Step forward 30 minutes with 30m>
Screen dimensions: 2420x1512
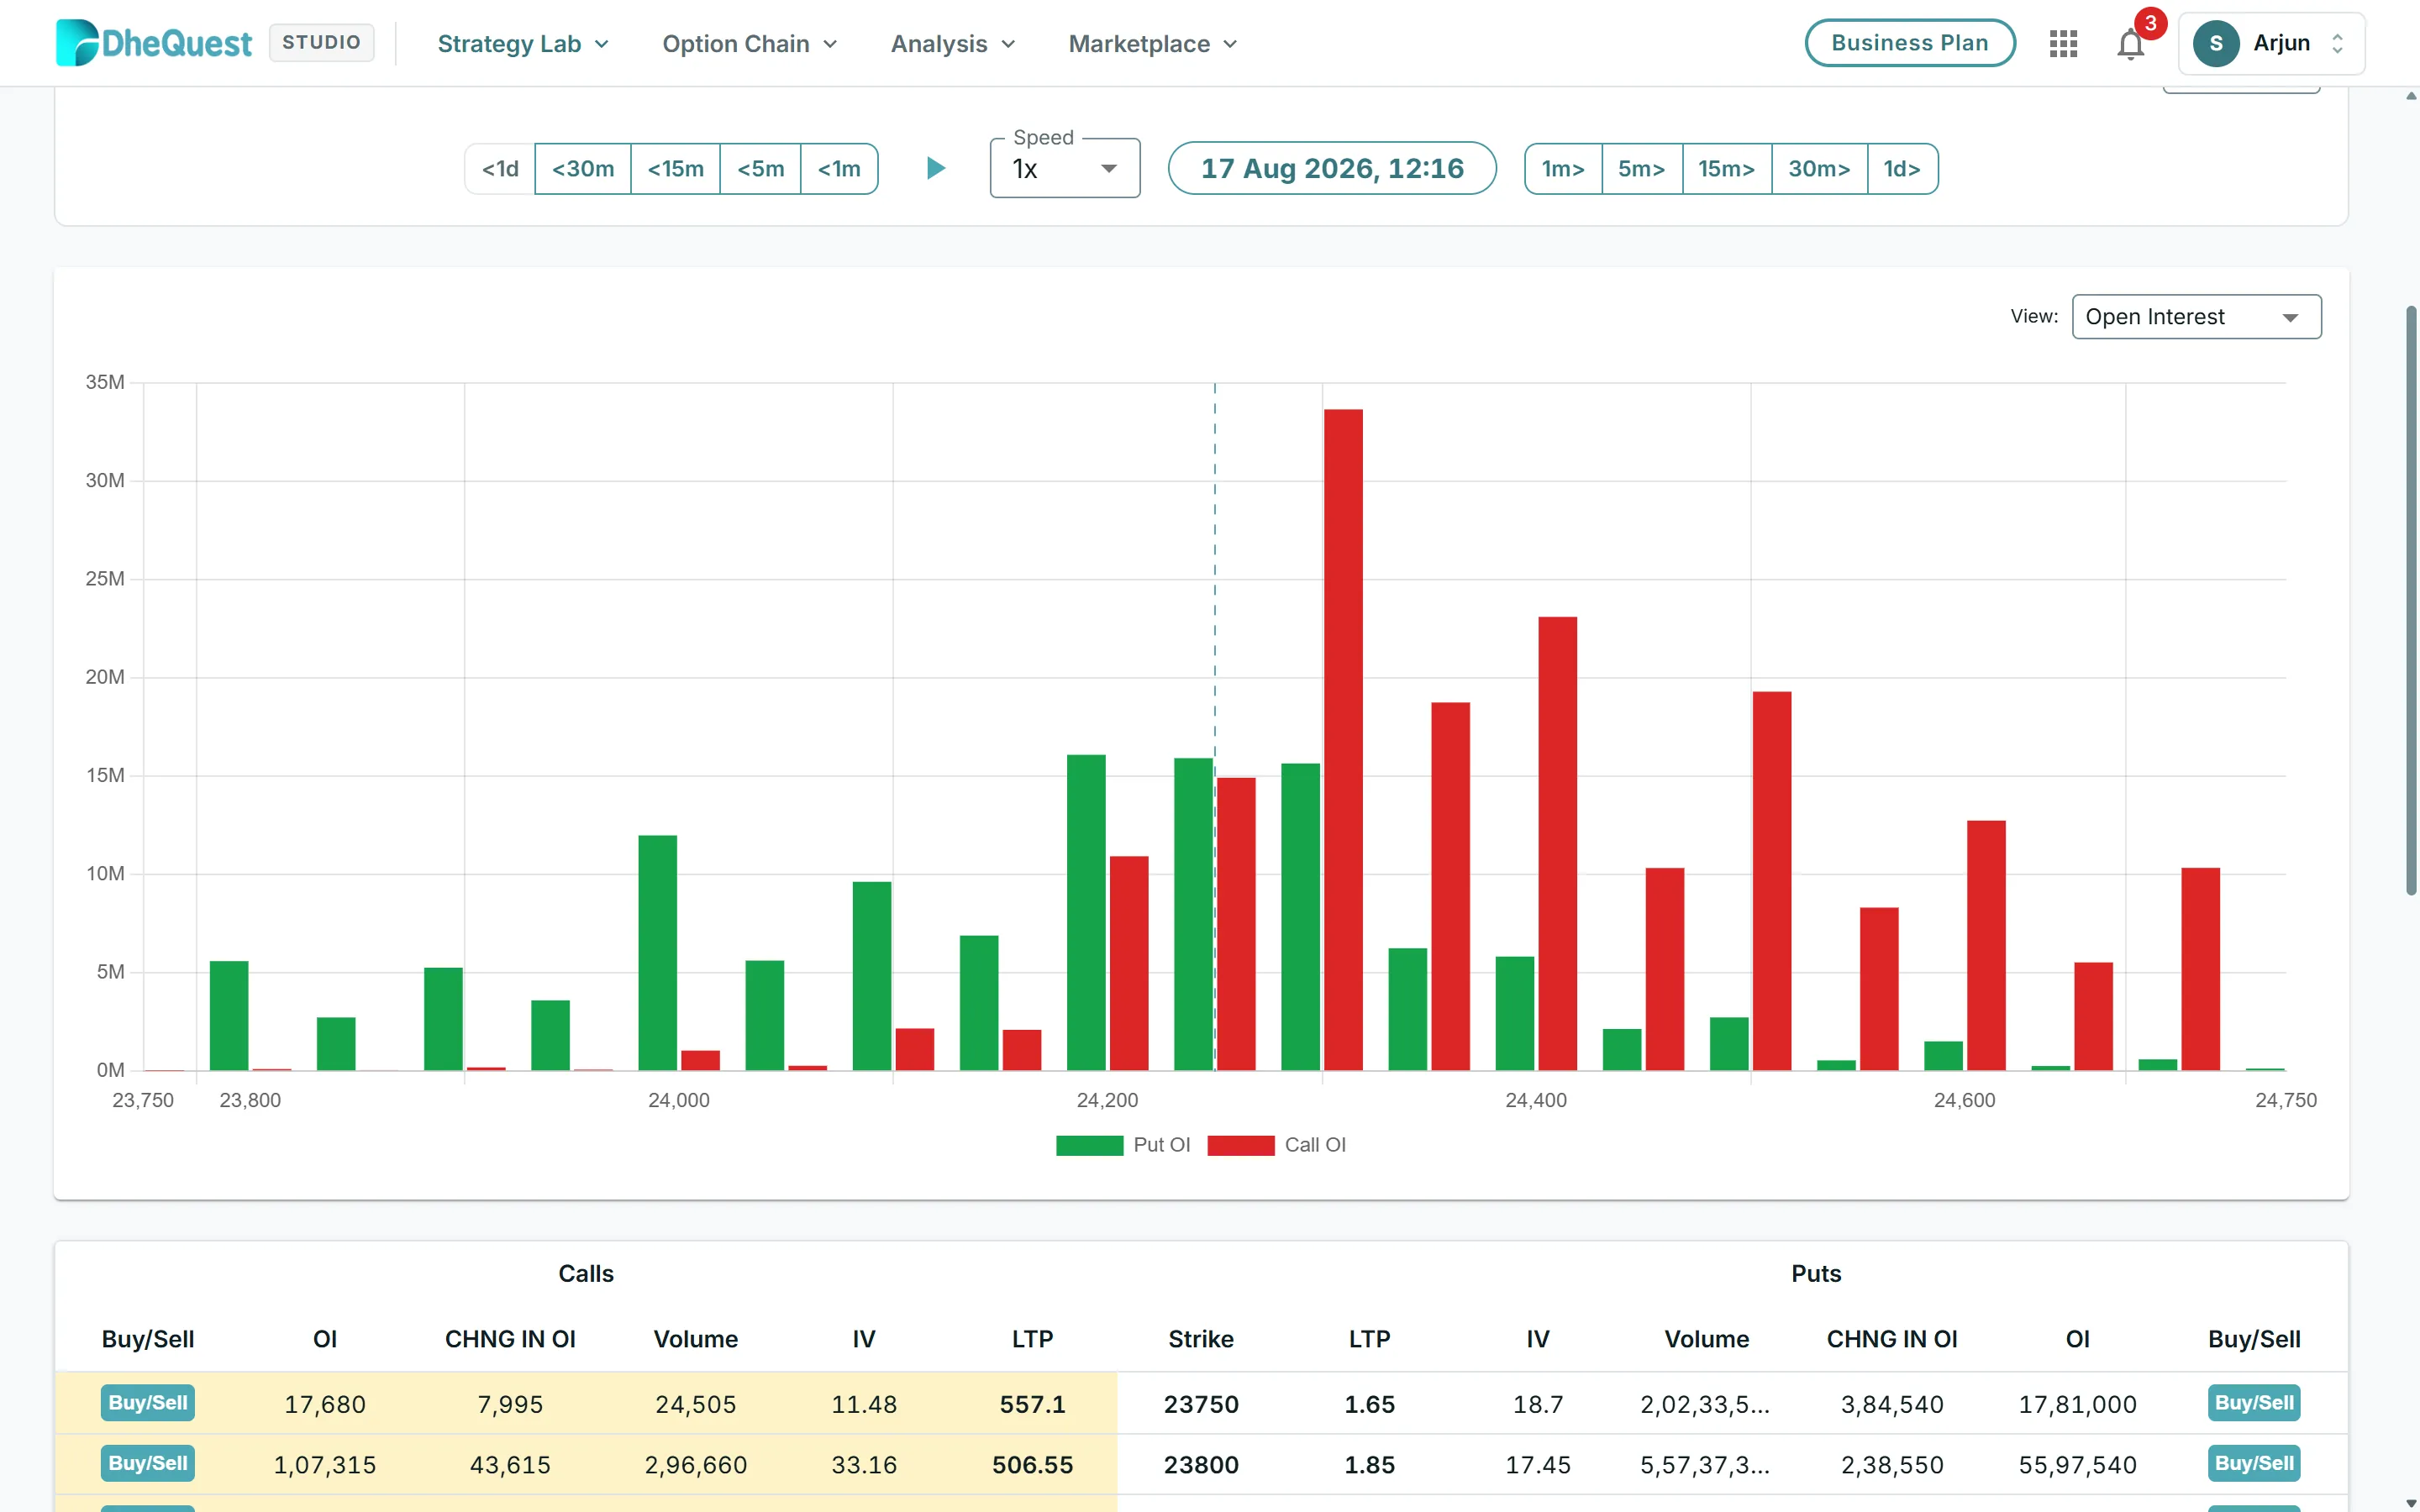point(1819,169)
